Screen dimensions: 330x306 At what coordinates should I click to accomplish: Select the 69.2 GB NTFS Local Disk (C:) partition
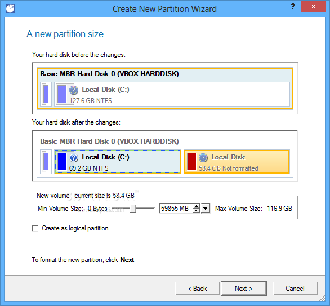(x=118, y=162)
